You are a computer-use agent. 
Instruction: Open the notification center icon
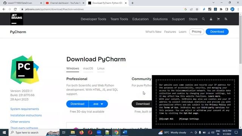(236, 133)
